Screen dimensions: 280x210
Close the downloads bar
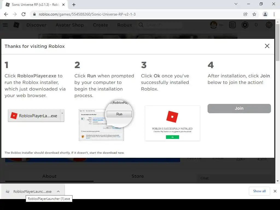(275, 191)
